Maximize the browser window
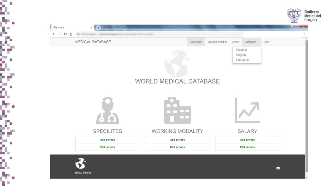The width and height of the screenshot is (331, 186). [x=297, y=26]
